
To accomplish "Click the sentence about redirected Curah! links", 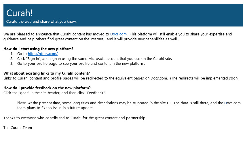I will [85, 78].
